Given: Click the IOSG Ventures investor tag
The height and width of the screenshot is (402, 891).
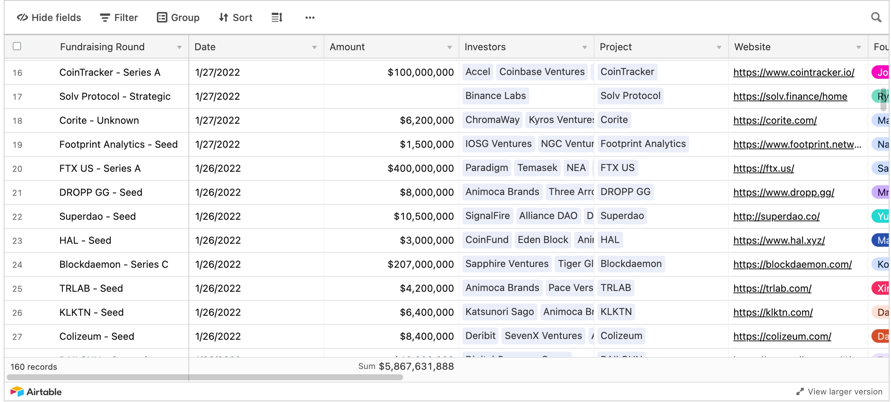Looking at the screenshot, I should pos(498,144).
